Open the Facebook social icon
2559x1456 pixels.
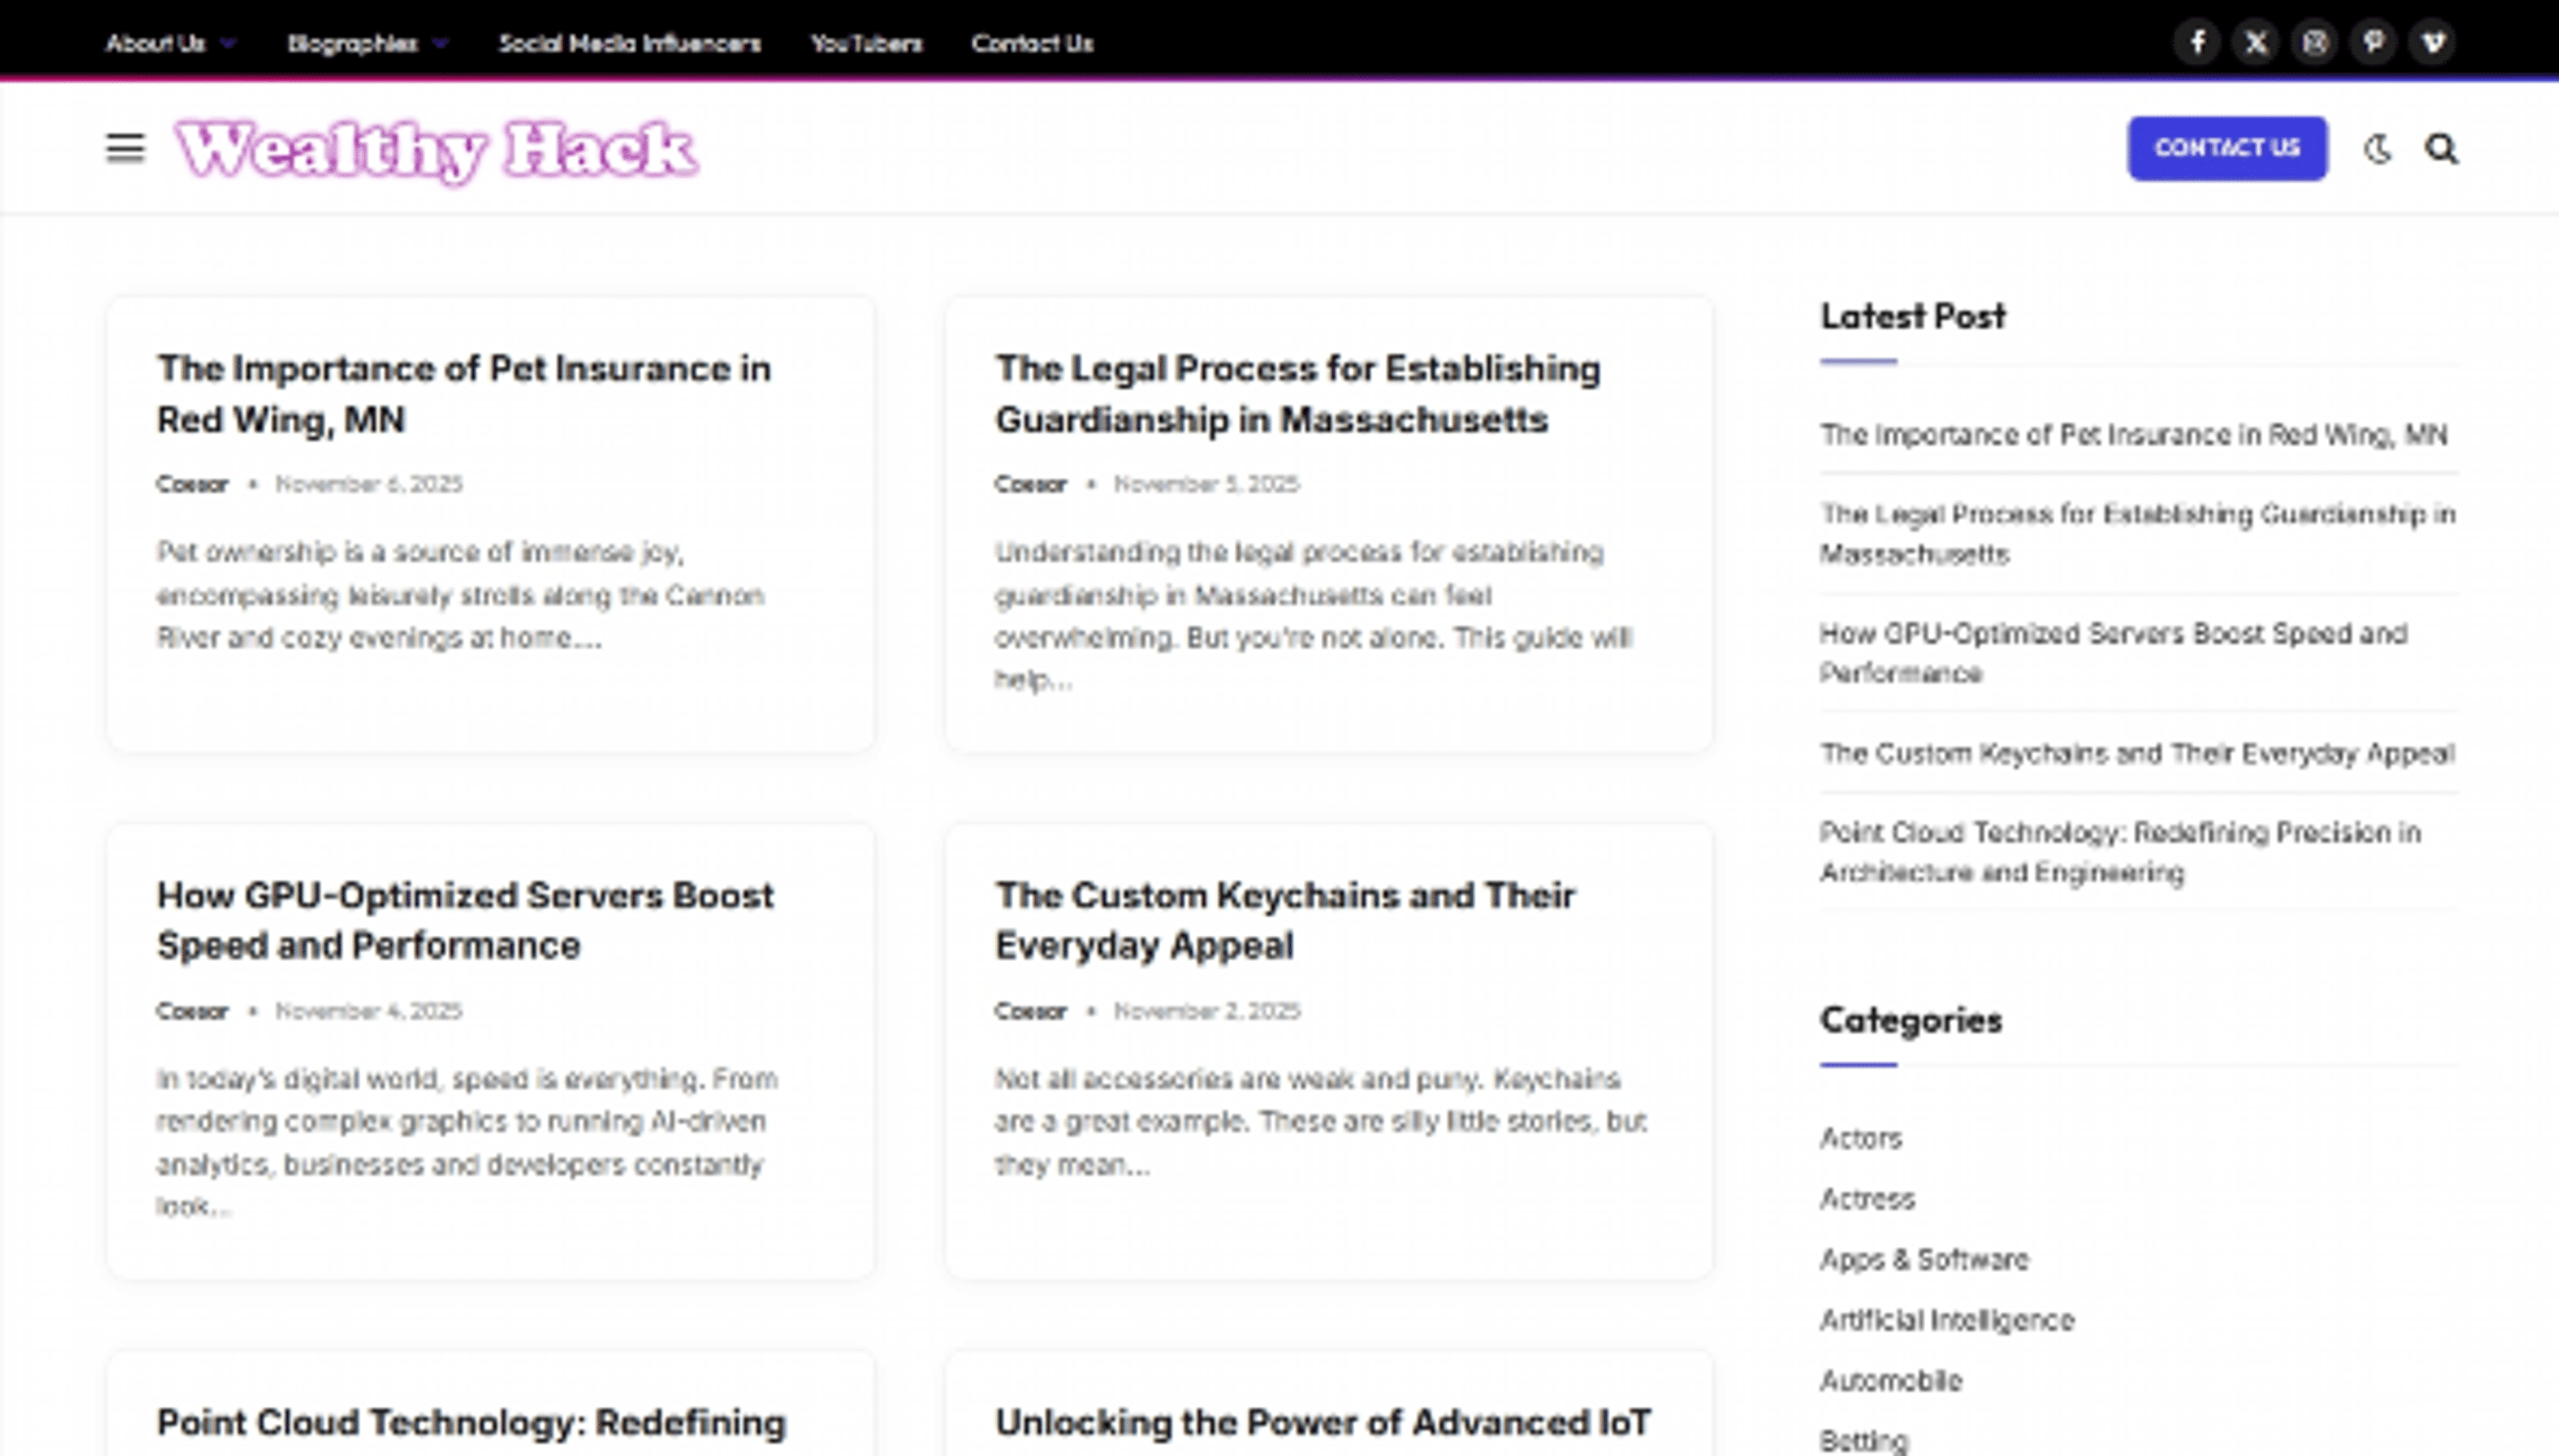pos(2197,43)
